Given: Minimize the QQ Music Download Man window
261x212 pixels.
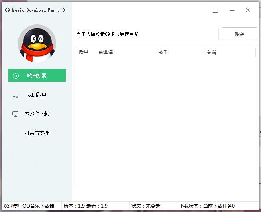Looking at the screenshot, I should pos(232,10).
